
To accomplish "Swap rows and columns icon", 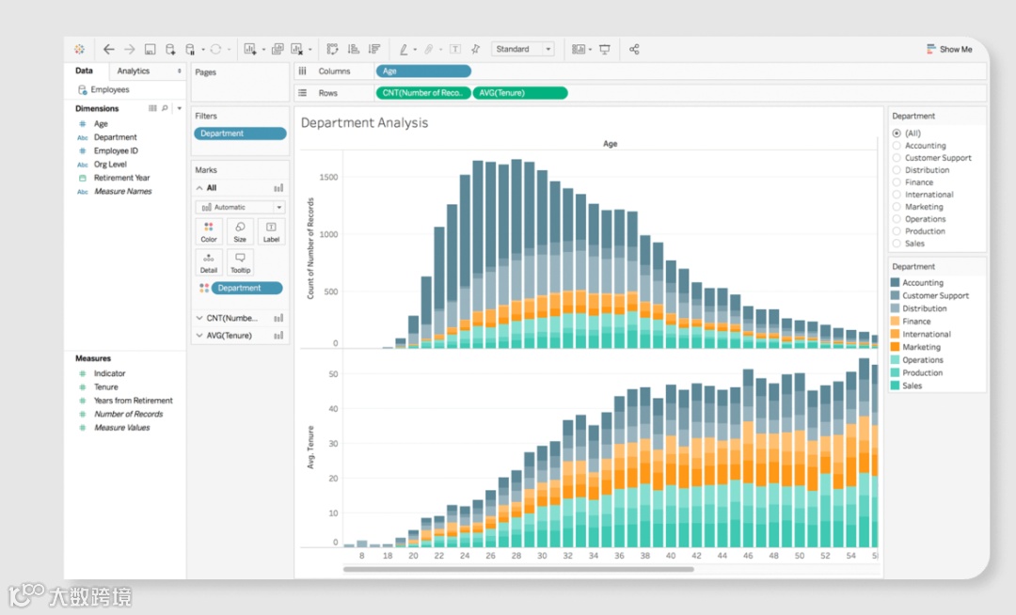I will pos(332,49).
